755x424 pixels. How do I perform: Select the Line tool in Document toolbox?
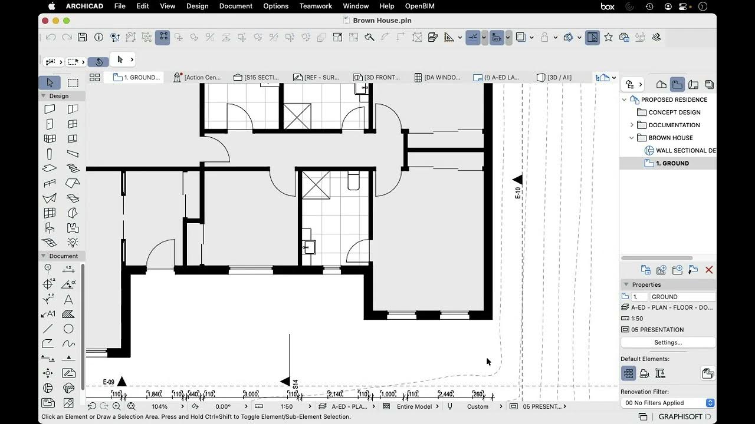pyautogui.click(x=48, y=329)
